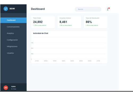Image resolution: width=133 pixels, height=96 pixels.
Task: Click the Total Chats card label
Action: pyautogui.click(x=37, y=18)
